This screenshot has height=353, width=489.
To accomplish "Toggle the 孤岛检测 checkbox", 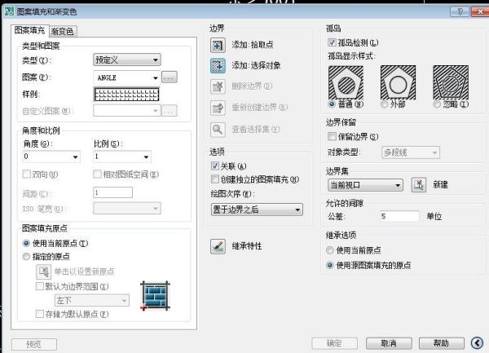I will tap(332, 42).
